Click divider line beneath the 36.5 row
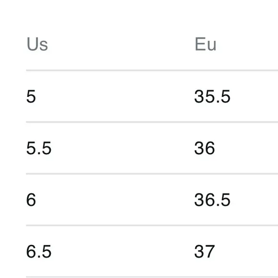Screen dimensions: 278x278 pos(152,226)
